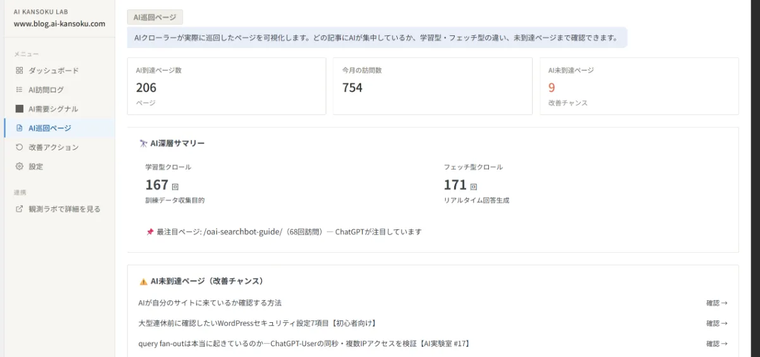The image size is (760, 357).
Task: Click the AI訪問ログ list icon
Action: click(x=19, y=90)
